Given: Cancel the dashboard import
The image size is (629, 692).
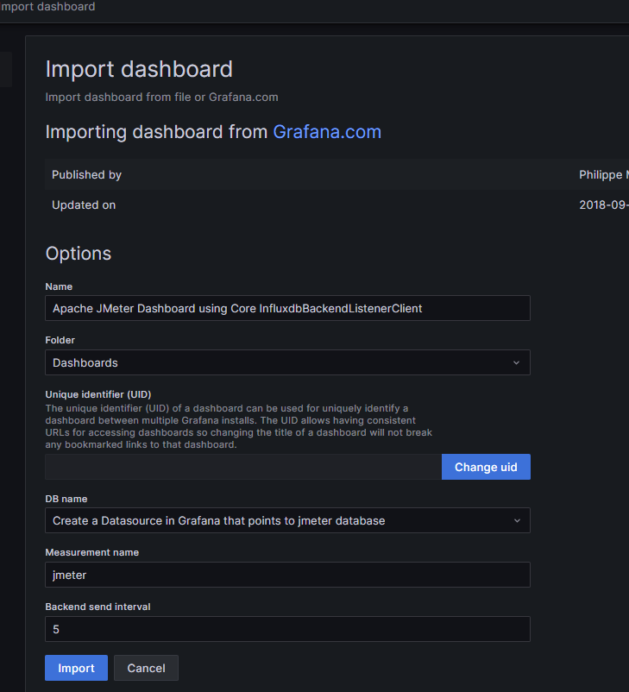Looking at the screenshot, I should pyautogui.click(x=146, y=668).
